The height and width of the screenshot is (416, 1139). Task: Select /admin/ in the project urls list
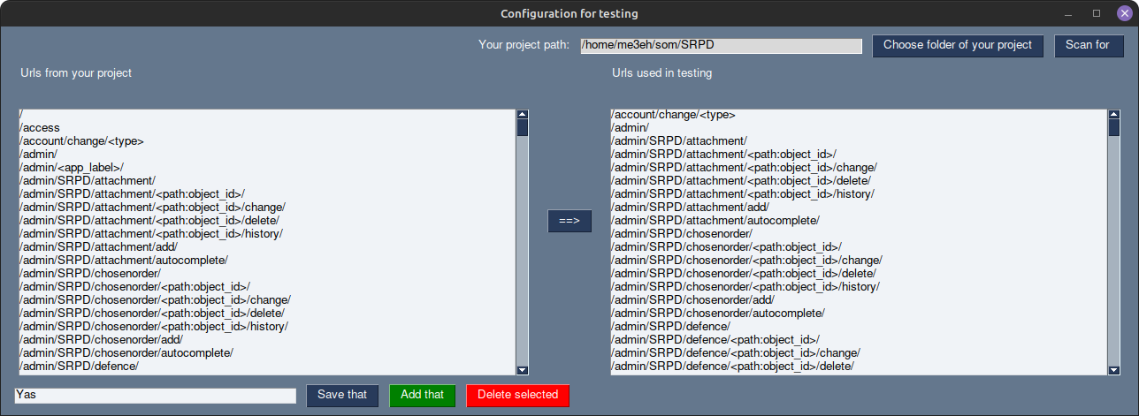266,155
